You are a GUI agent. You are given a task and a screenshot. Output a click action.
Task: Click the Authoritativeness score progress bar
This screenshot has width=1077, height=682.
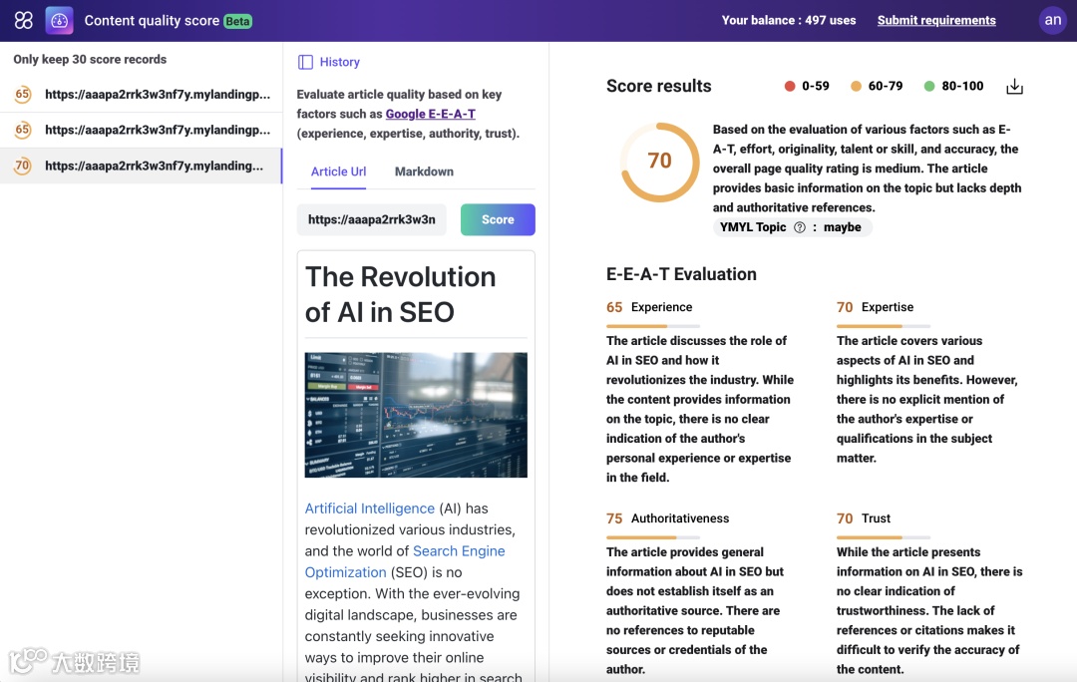point(652,537)
